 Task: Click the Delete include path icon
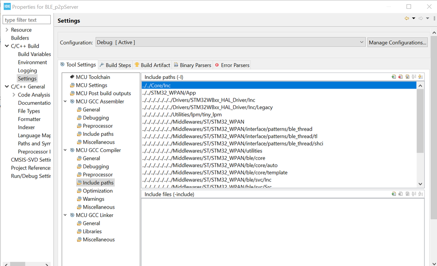point(401,77)
